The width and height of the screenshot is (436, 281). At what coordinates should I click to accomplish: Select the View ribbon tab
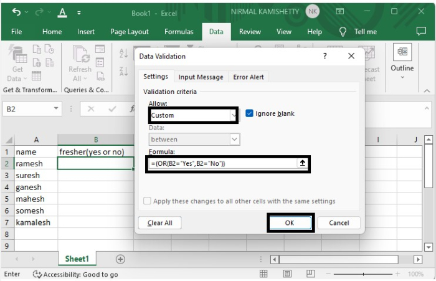[283, 32]
